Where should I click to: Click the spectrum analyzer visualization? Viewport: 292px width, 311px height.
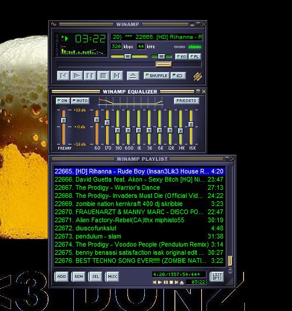tap(83, 50)
